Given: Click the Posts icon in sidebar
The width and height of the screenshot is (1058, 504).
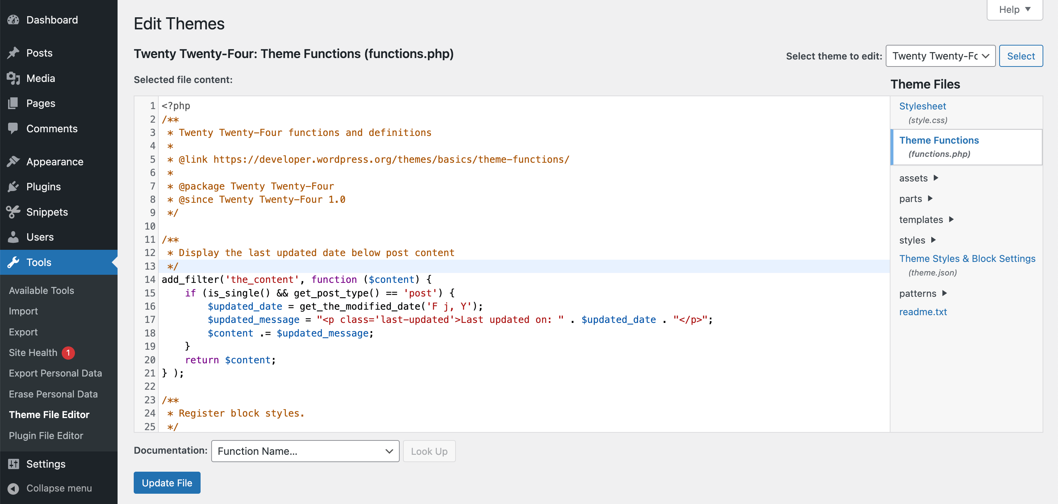Looking at the screenshot, I should 14,53.
